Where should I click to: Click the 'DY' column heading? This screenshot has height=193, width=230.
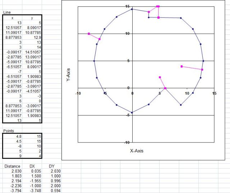(x=52, y=166)
